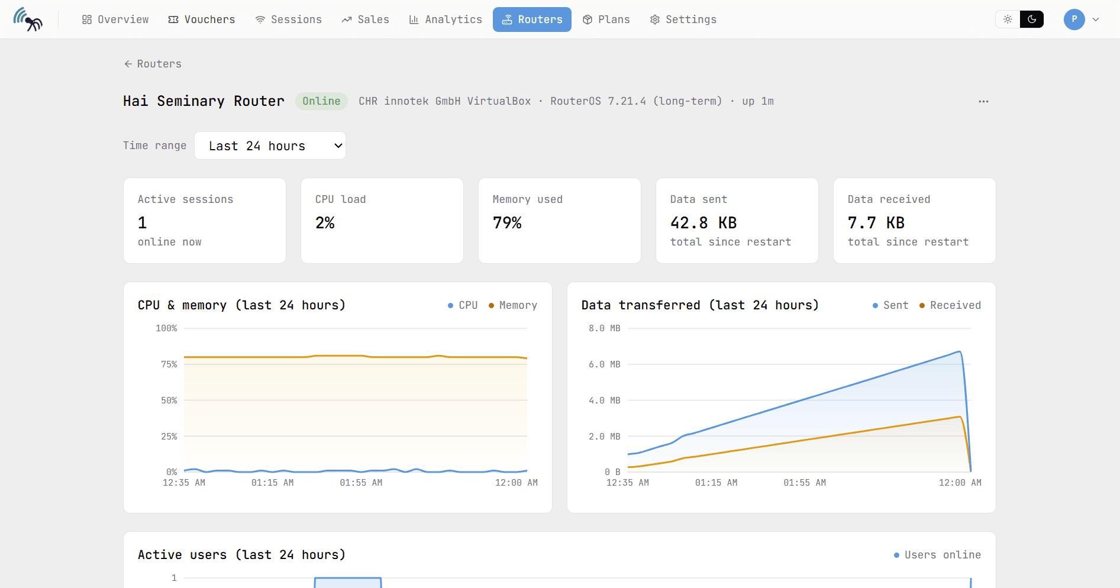Open the Last 24 hours dropdown
The height and width of the screenshot is (588, 1120).
pos(270,146)
